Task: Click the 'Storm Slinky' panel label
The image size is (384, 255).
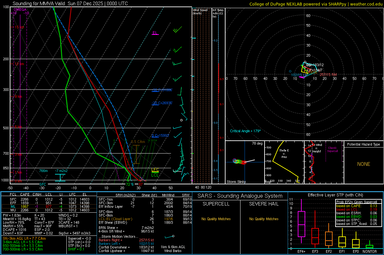Action: 236,182
